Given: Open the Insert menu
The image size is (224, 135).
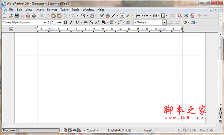Looking at the screenshot, I should point(39,10).
